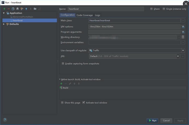The height and width of the screenshot is (125, 189).
Task: Move configuration down in left toolbar
Action: click(30, 9)
